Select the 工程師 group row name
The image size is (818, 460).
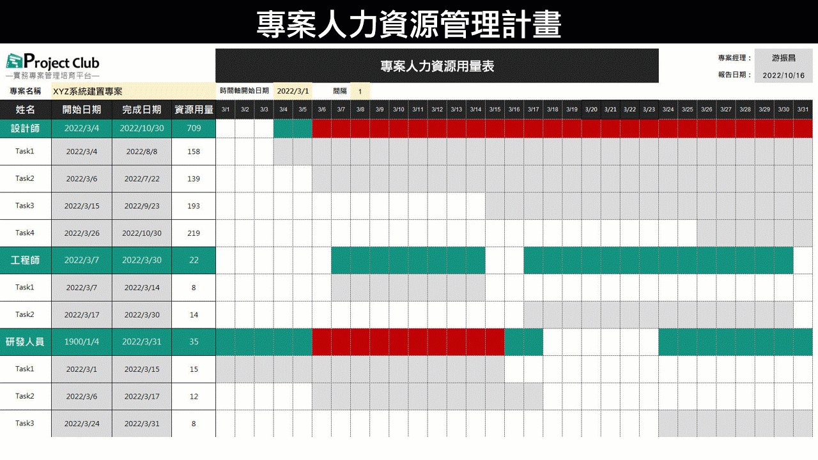26,260
